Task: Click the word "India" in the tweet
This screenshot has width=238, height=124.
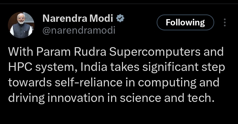Action: pos(94,67)
